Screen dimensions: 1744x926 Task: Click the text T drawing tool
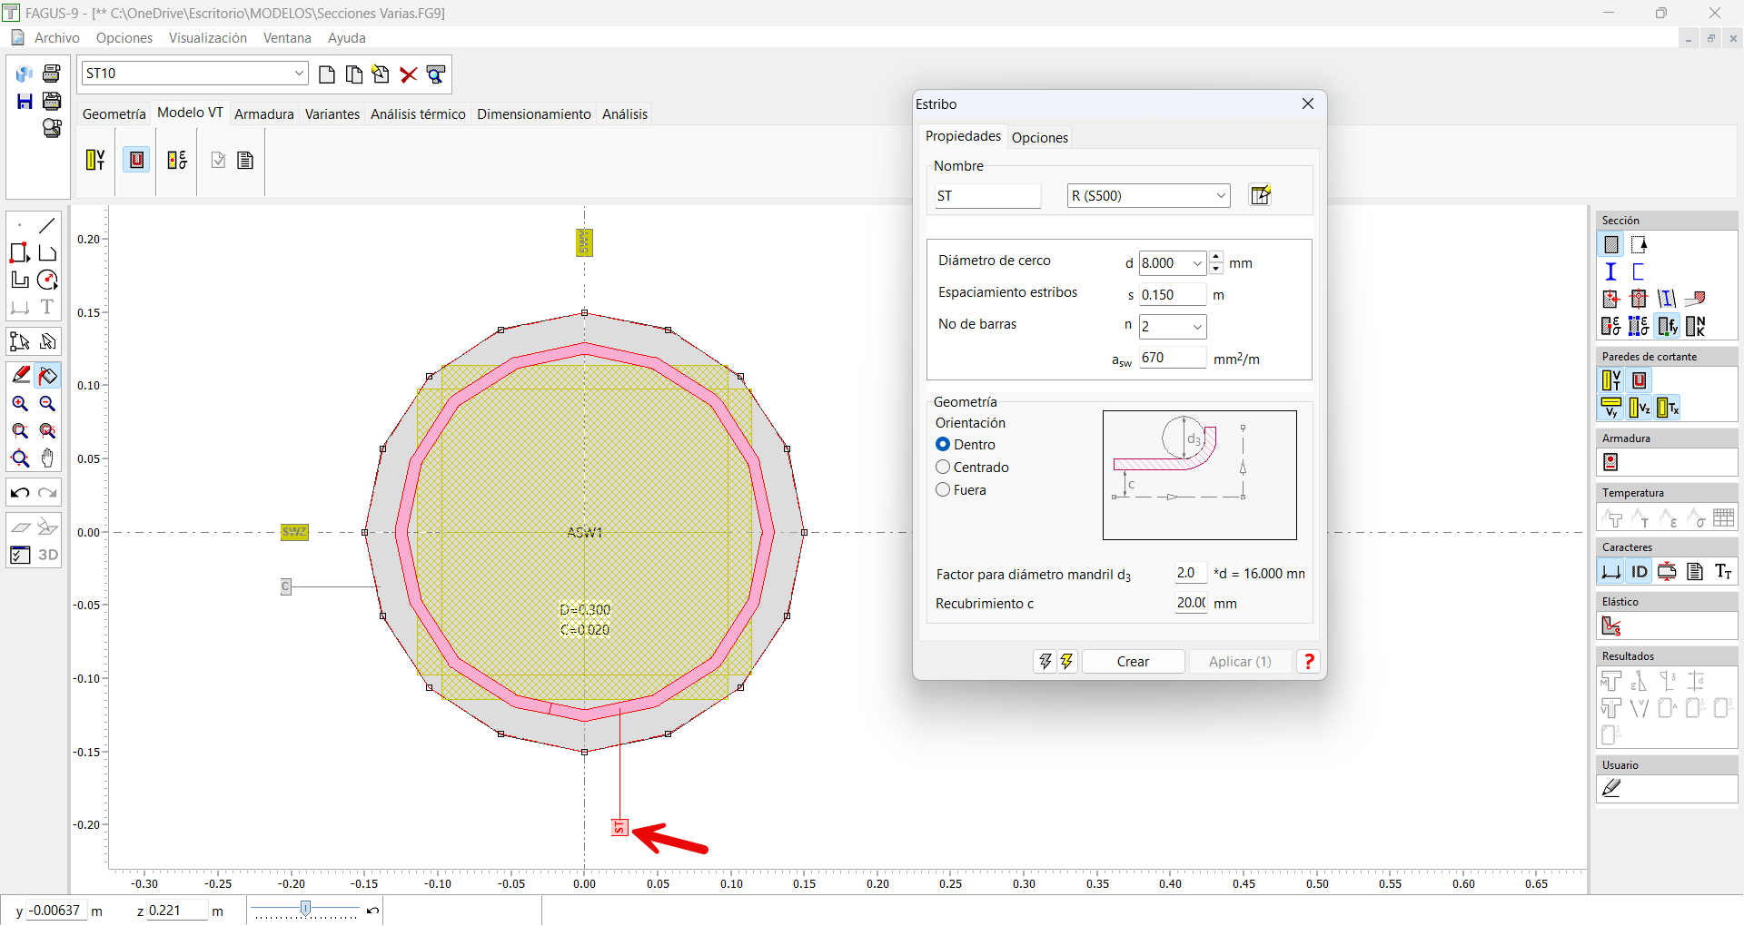pos(48,307)
